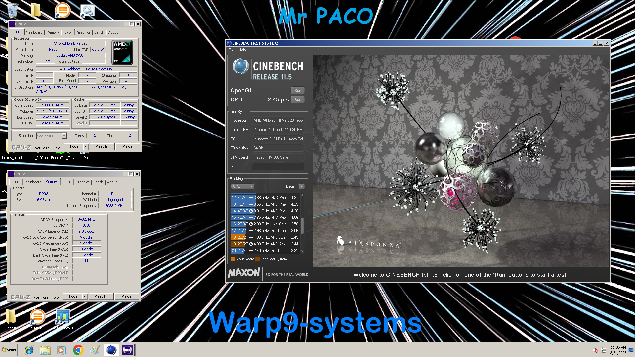This screenshot has width=635, height=357.
Task: Switch to Mainboard tab in bottom CPU-Z
Action: coord(33,182)
